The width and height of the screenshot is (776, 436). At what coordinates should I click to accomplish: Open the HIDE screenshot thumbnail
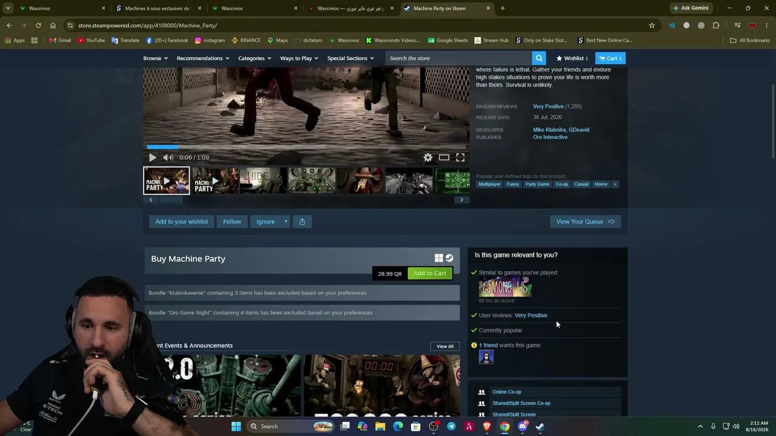click(x=263, y=181)
